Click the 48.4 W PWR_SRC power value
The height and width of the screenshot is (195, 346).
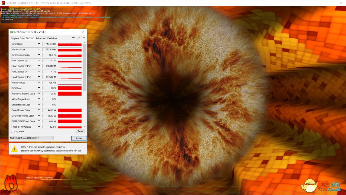(x=50, y=121)
